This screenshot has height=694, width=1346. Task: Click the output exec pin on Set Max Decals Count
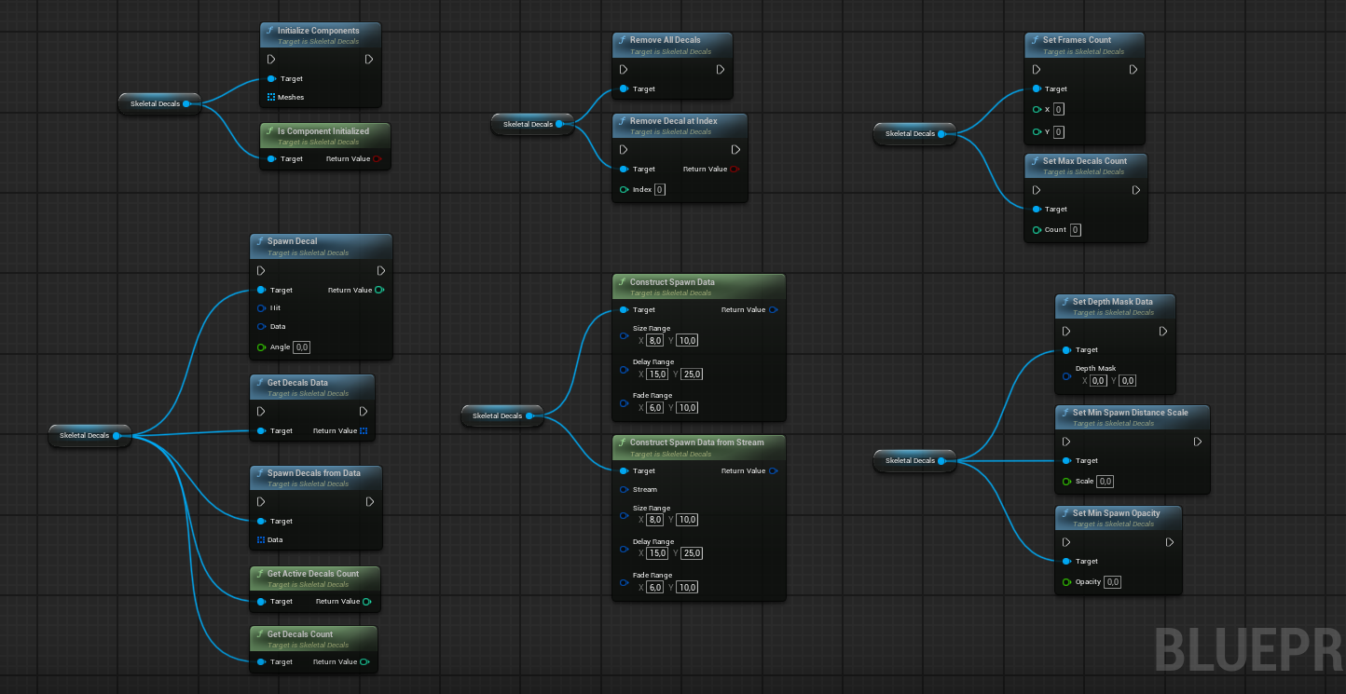point(1135,190)
